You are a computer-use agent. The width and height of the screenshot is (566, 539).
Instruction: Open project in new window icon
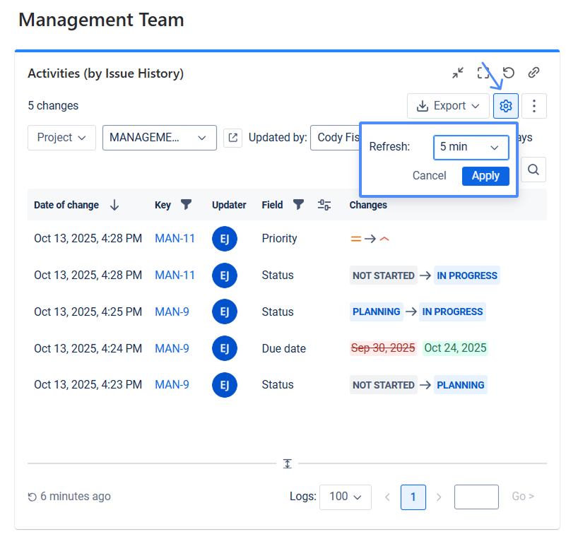tap(232, 138)
